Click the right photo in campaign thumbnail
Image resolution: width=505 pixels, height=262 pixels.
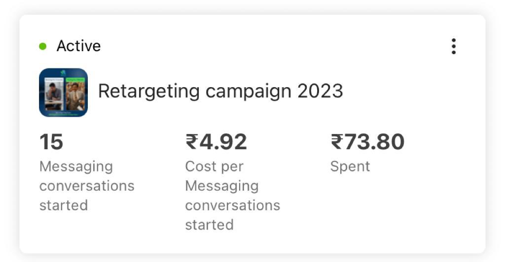(x=75, y=94)
